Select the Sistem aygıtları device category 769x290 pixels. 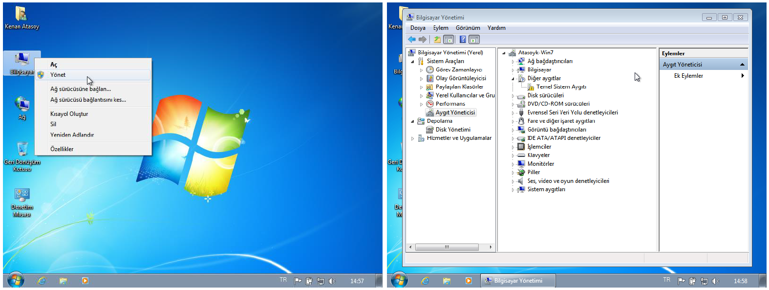[x=546, y=189]
